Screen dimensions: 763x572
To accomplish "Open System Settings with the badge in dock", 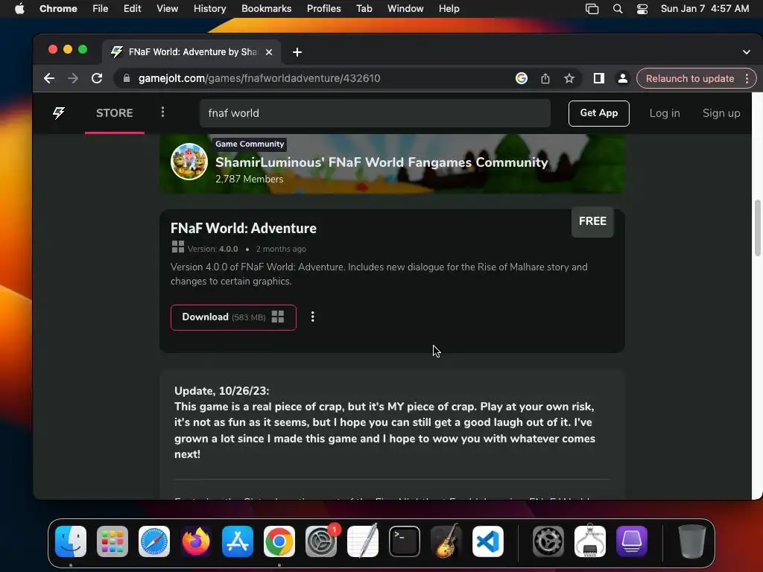I will click(321, 541).
